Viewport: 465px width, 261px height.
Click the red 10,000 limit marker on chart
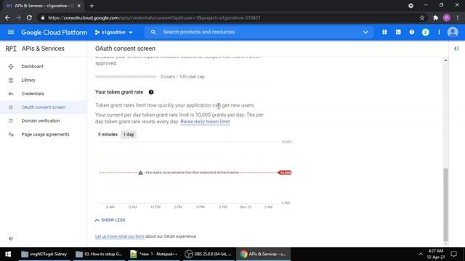point(285,173)
